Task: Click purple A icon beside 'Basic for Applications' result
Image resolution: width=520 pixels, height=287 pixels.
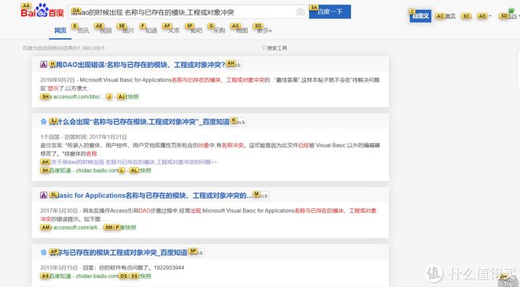Action: click(44, 195)
